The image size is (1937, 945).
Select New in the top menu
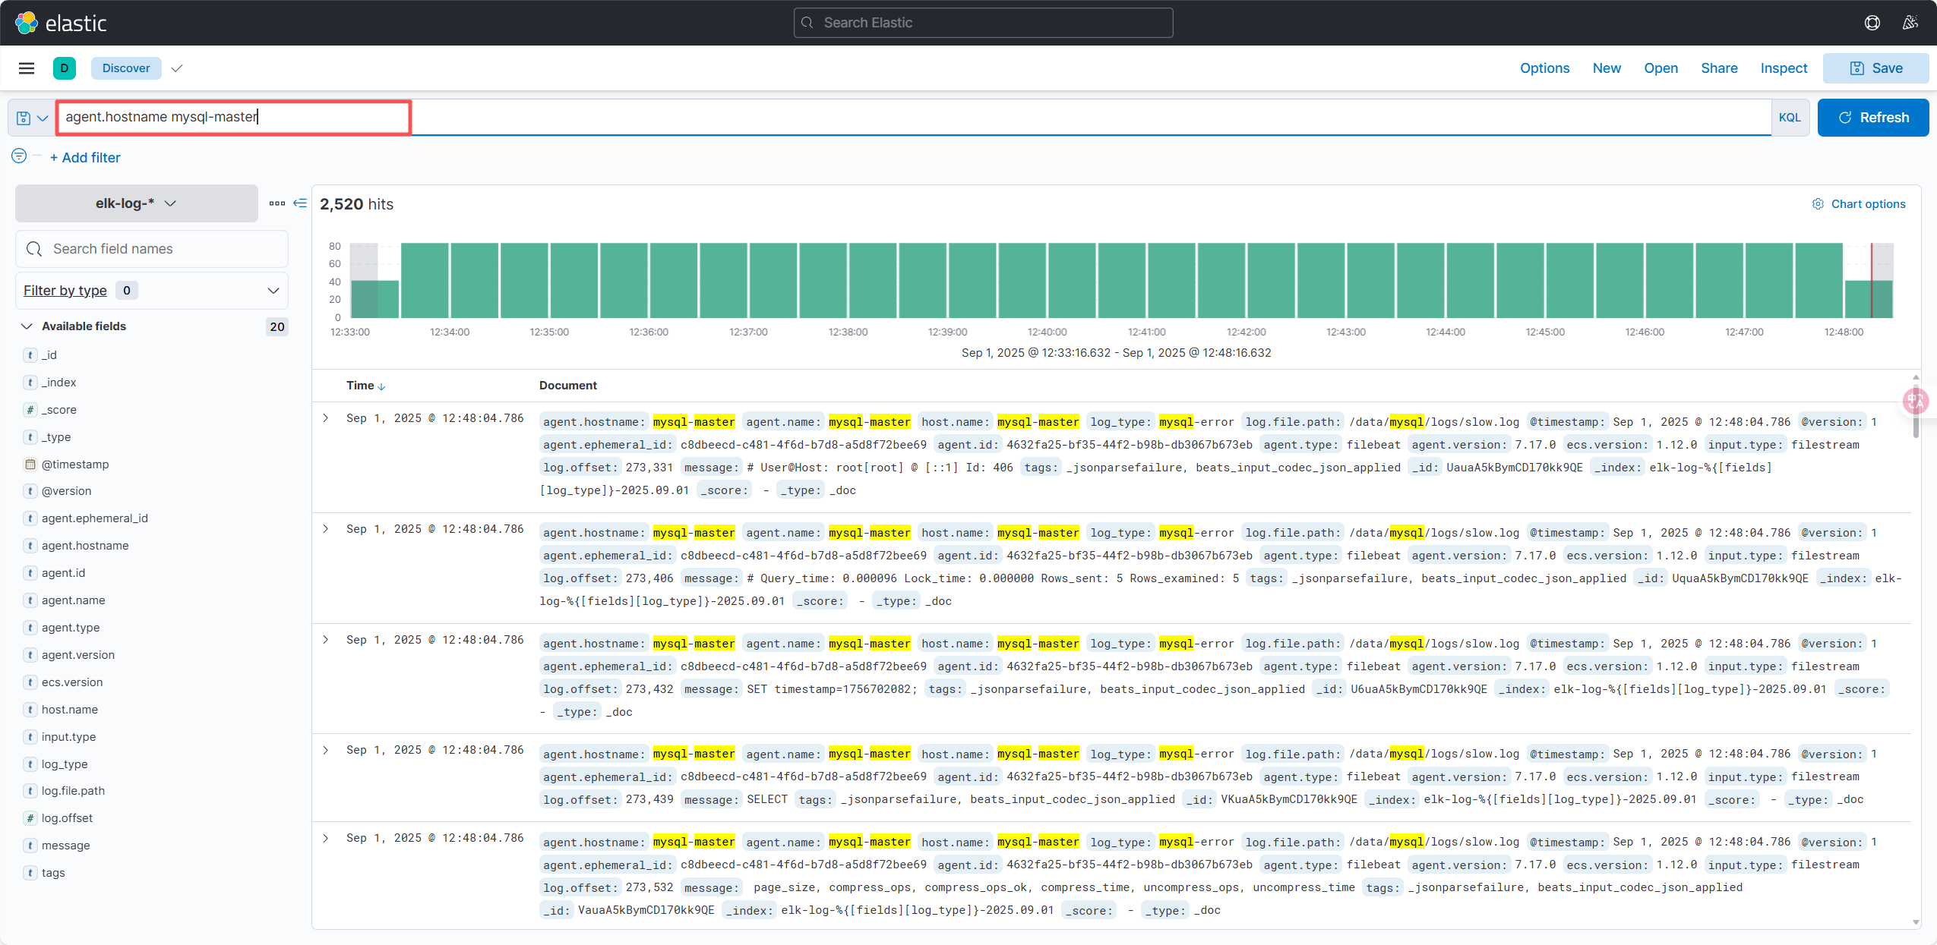point(1607,68)
